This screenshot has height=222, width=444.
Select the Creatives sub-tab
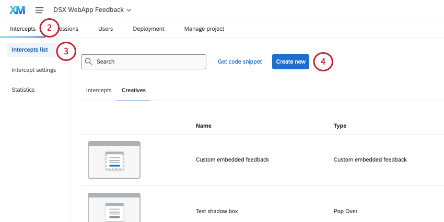134,90
